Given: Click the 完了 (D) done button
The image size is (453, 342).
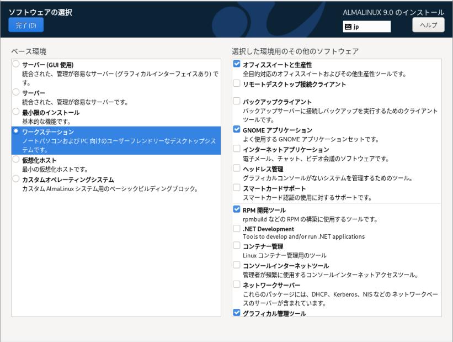Looking at the screenshot, I should pos(26,25).
